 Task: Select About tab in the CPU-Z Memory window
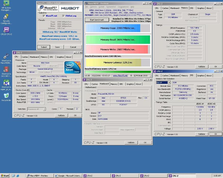[x=209, y=8]
